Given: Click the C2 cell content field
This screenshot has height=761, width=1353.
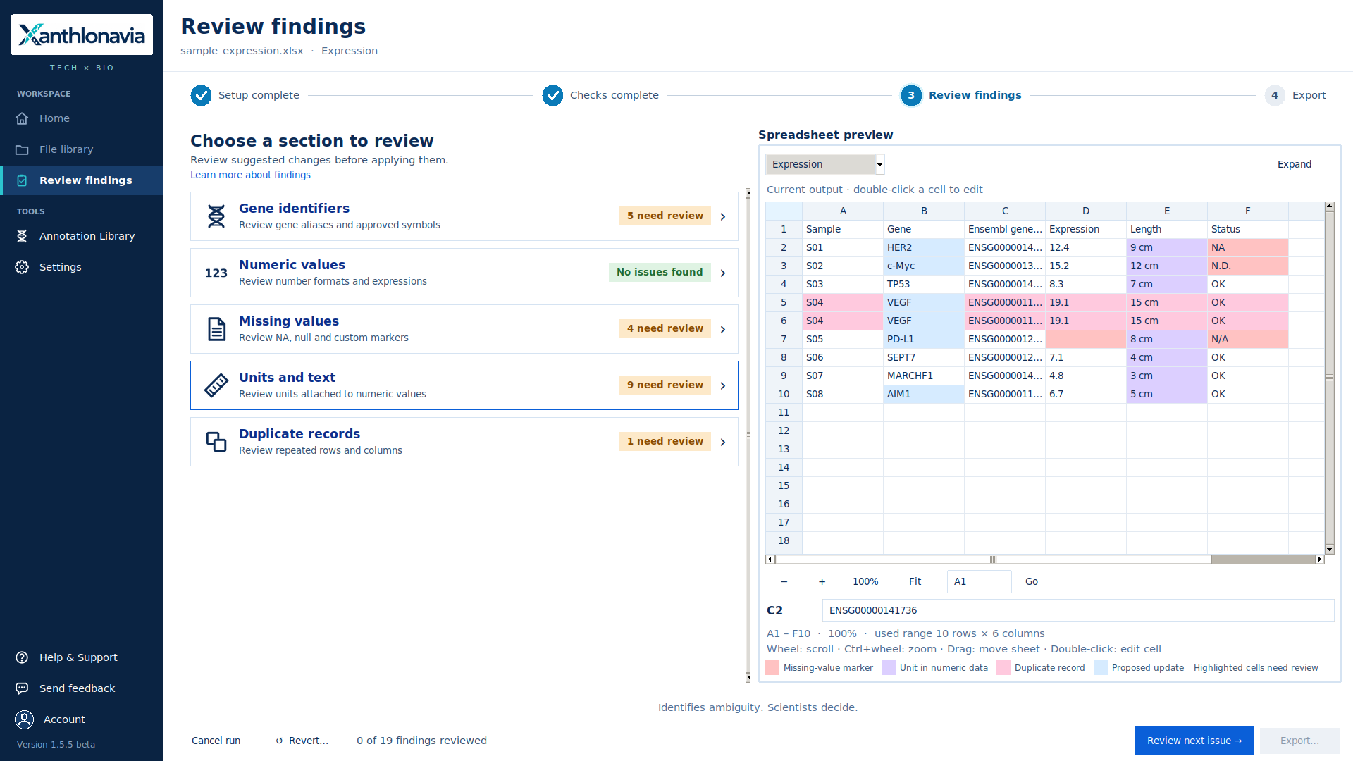Looking at the screenshot, I should click(1077, 610).
